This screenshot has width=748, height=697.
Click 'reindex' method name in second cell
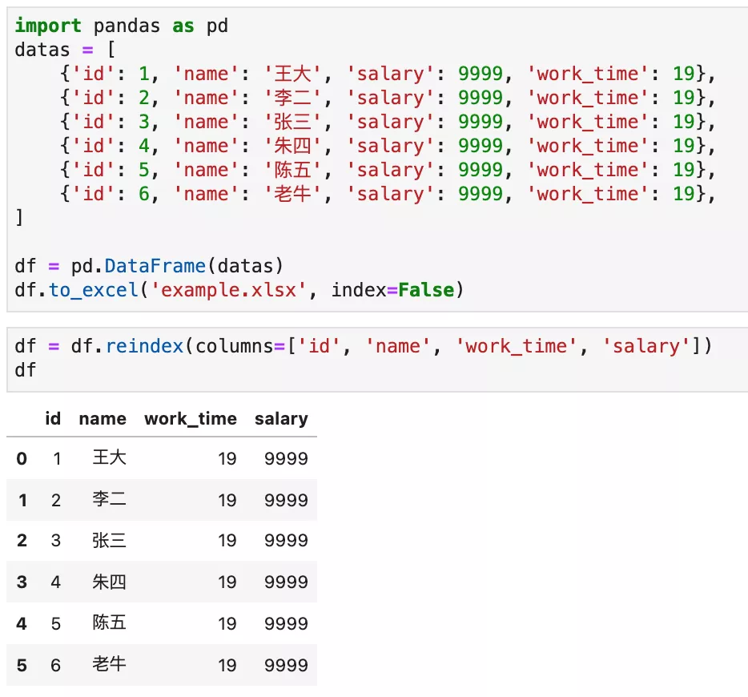pos(144,346)
